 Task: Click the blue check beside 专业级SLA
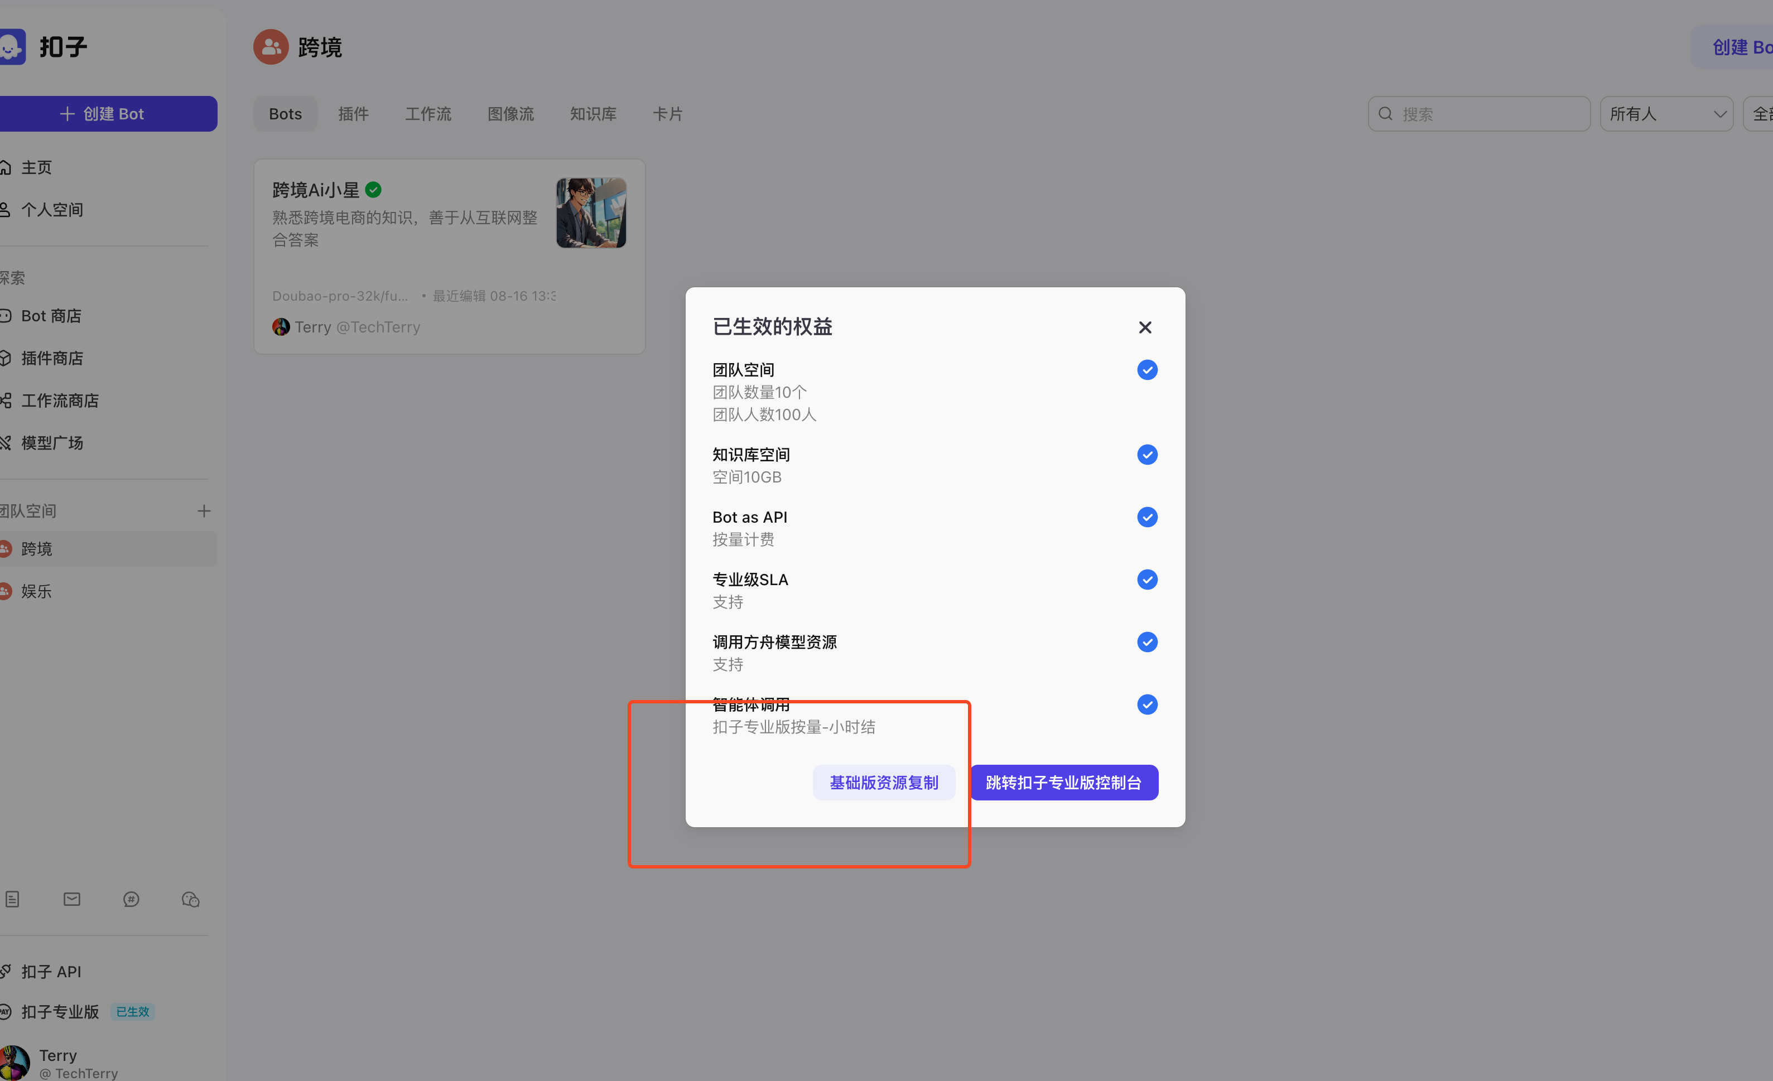1147,580
